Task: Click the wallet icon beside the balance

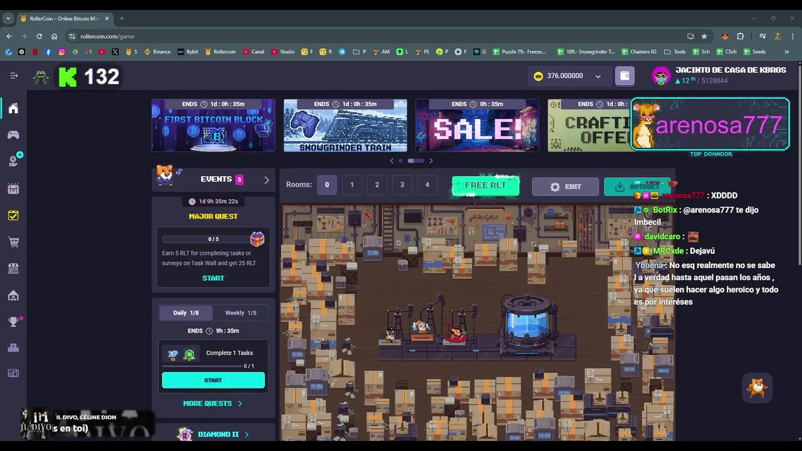Action: (x=625, y=76)
